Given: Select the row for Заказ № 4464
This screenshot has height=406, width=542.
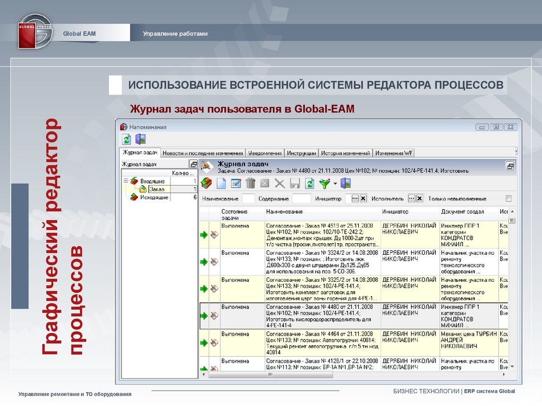Looking at the screenshot, I should coord(322,343).
